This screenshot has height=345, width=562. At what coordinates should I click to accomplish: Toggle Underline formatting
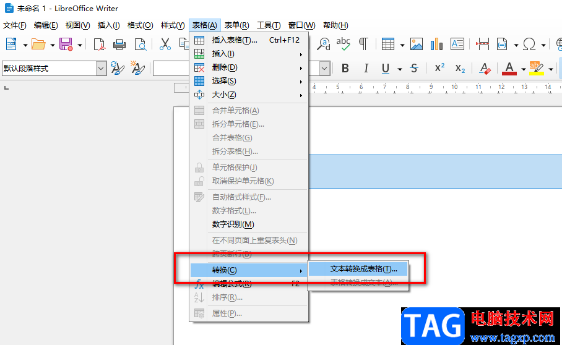click(x=386, y=68)
